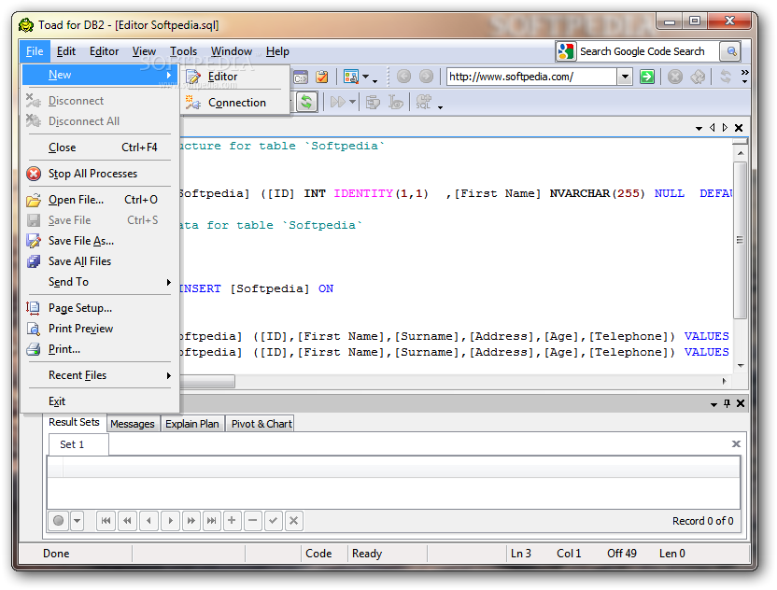Open the Help menu

277,51
